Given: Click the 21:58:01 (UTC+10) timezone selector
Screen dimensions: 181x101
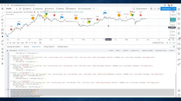Looking at the screenshot, I should coord(158,43).
